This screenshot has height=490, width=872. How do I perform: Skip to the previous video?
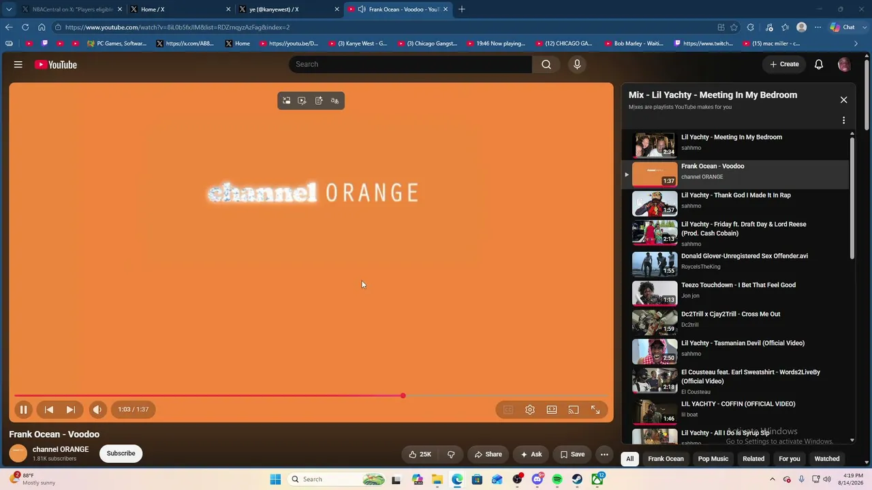click(49, 410)
